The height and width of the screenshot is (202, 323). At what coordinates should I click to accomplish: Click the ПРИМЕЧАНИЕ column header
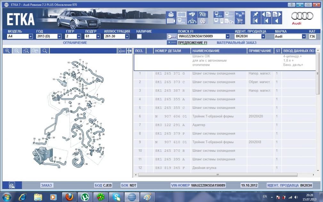click(260, 51)
